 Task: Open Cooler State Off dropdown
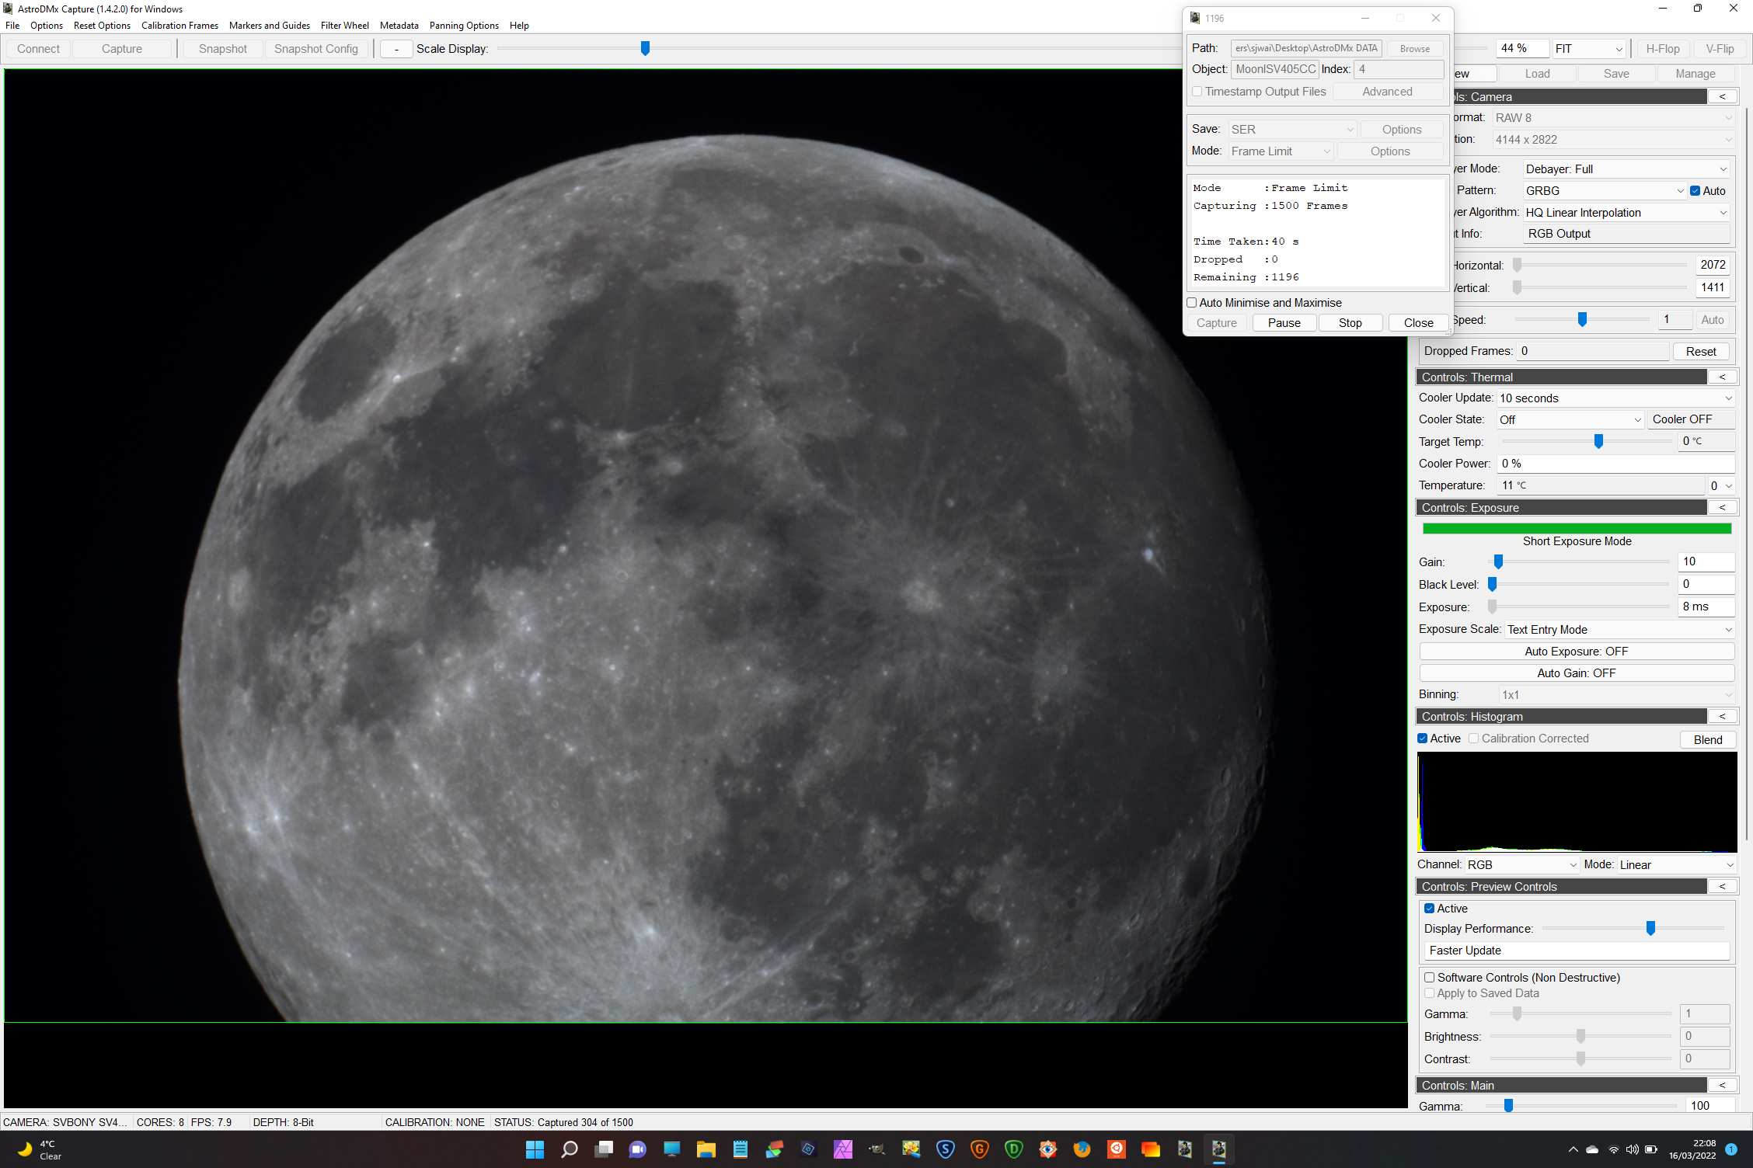(x=1570, y=420)
